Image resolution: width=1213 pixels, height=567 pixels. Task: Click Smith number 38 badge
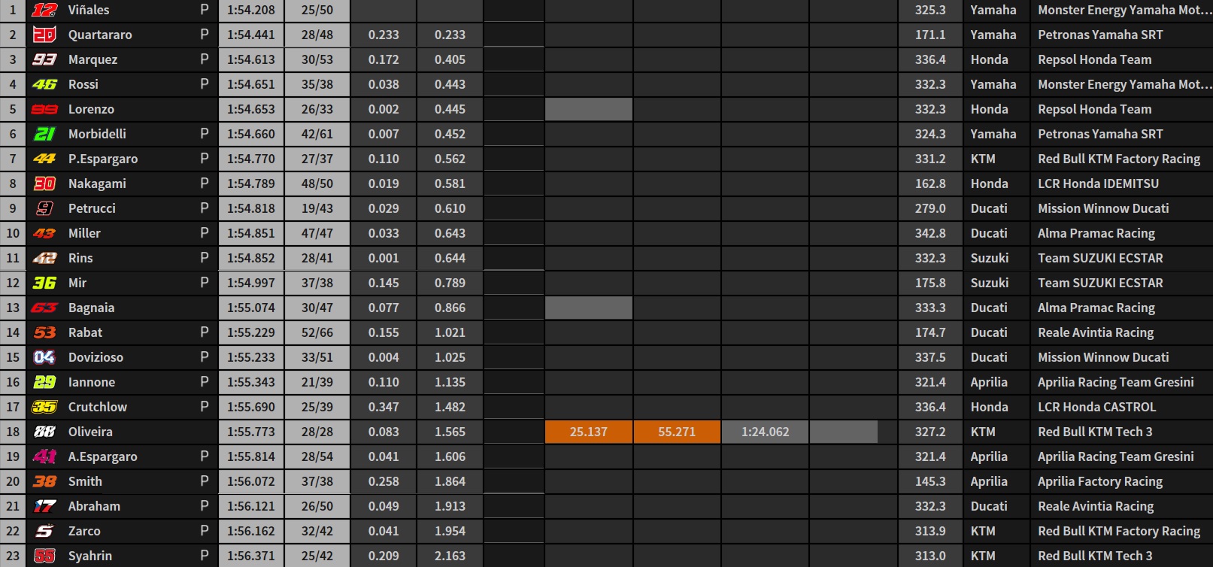coord(44,481)
